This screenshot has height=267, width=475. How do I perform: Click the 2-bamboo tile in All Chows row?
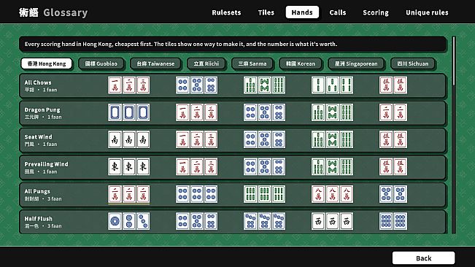click(x=318, y=85)
